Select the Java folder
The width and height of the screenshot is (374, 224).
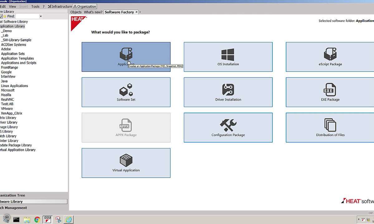point(4,81)
